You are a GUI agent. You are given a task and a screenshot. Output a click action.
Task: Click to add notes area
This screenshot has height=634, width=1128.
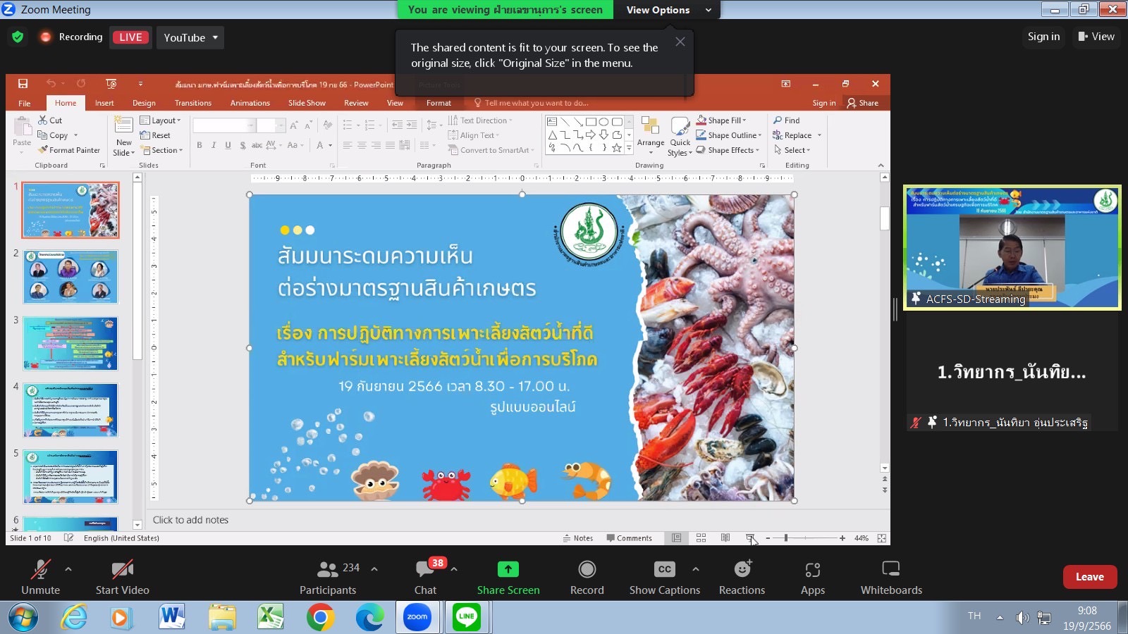(x=517, y=520)
